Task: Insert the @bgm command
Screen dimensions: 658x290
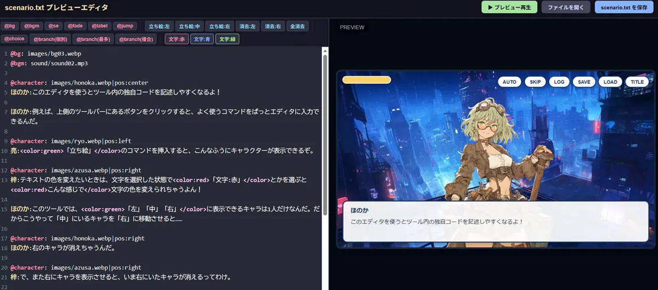Action: [x=31, y=26]
